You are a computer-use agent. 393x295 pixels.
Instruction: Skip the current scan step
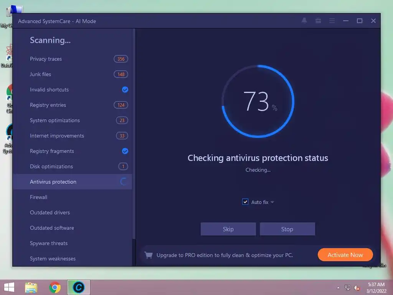[228, 229]
